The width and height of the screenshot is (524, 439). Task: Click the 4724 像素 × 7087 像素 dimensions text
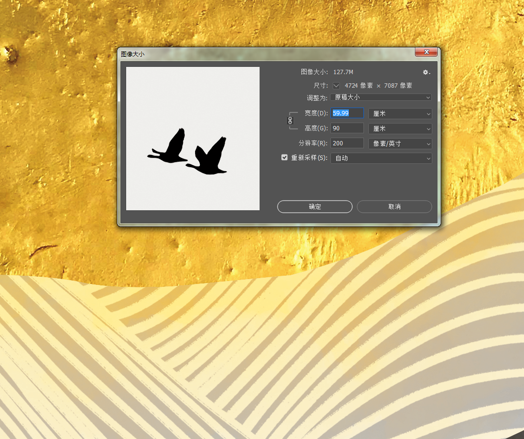click(x=378, y=86)
